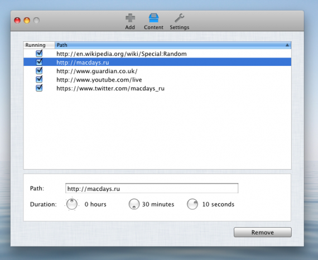Select the wikipedia Special:Random row
This screenshot has height=260, width=318.
pos(157,54)
